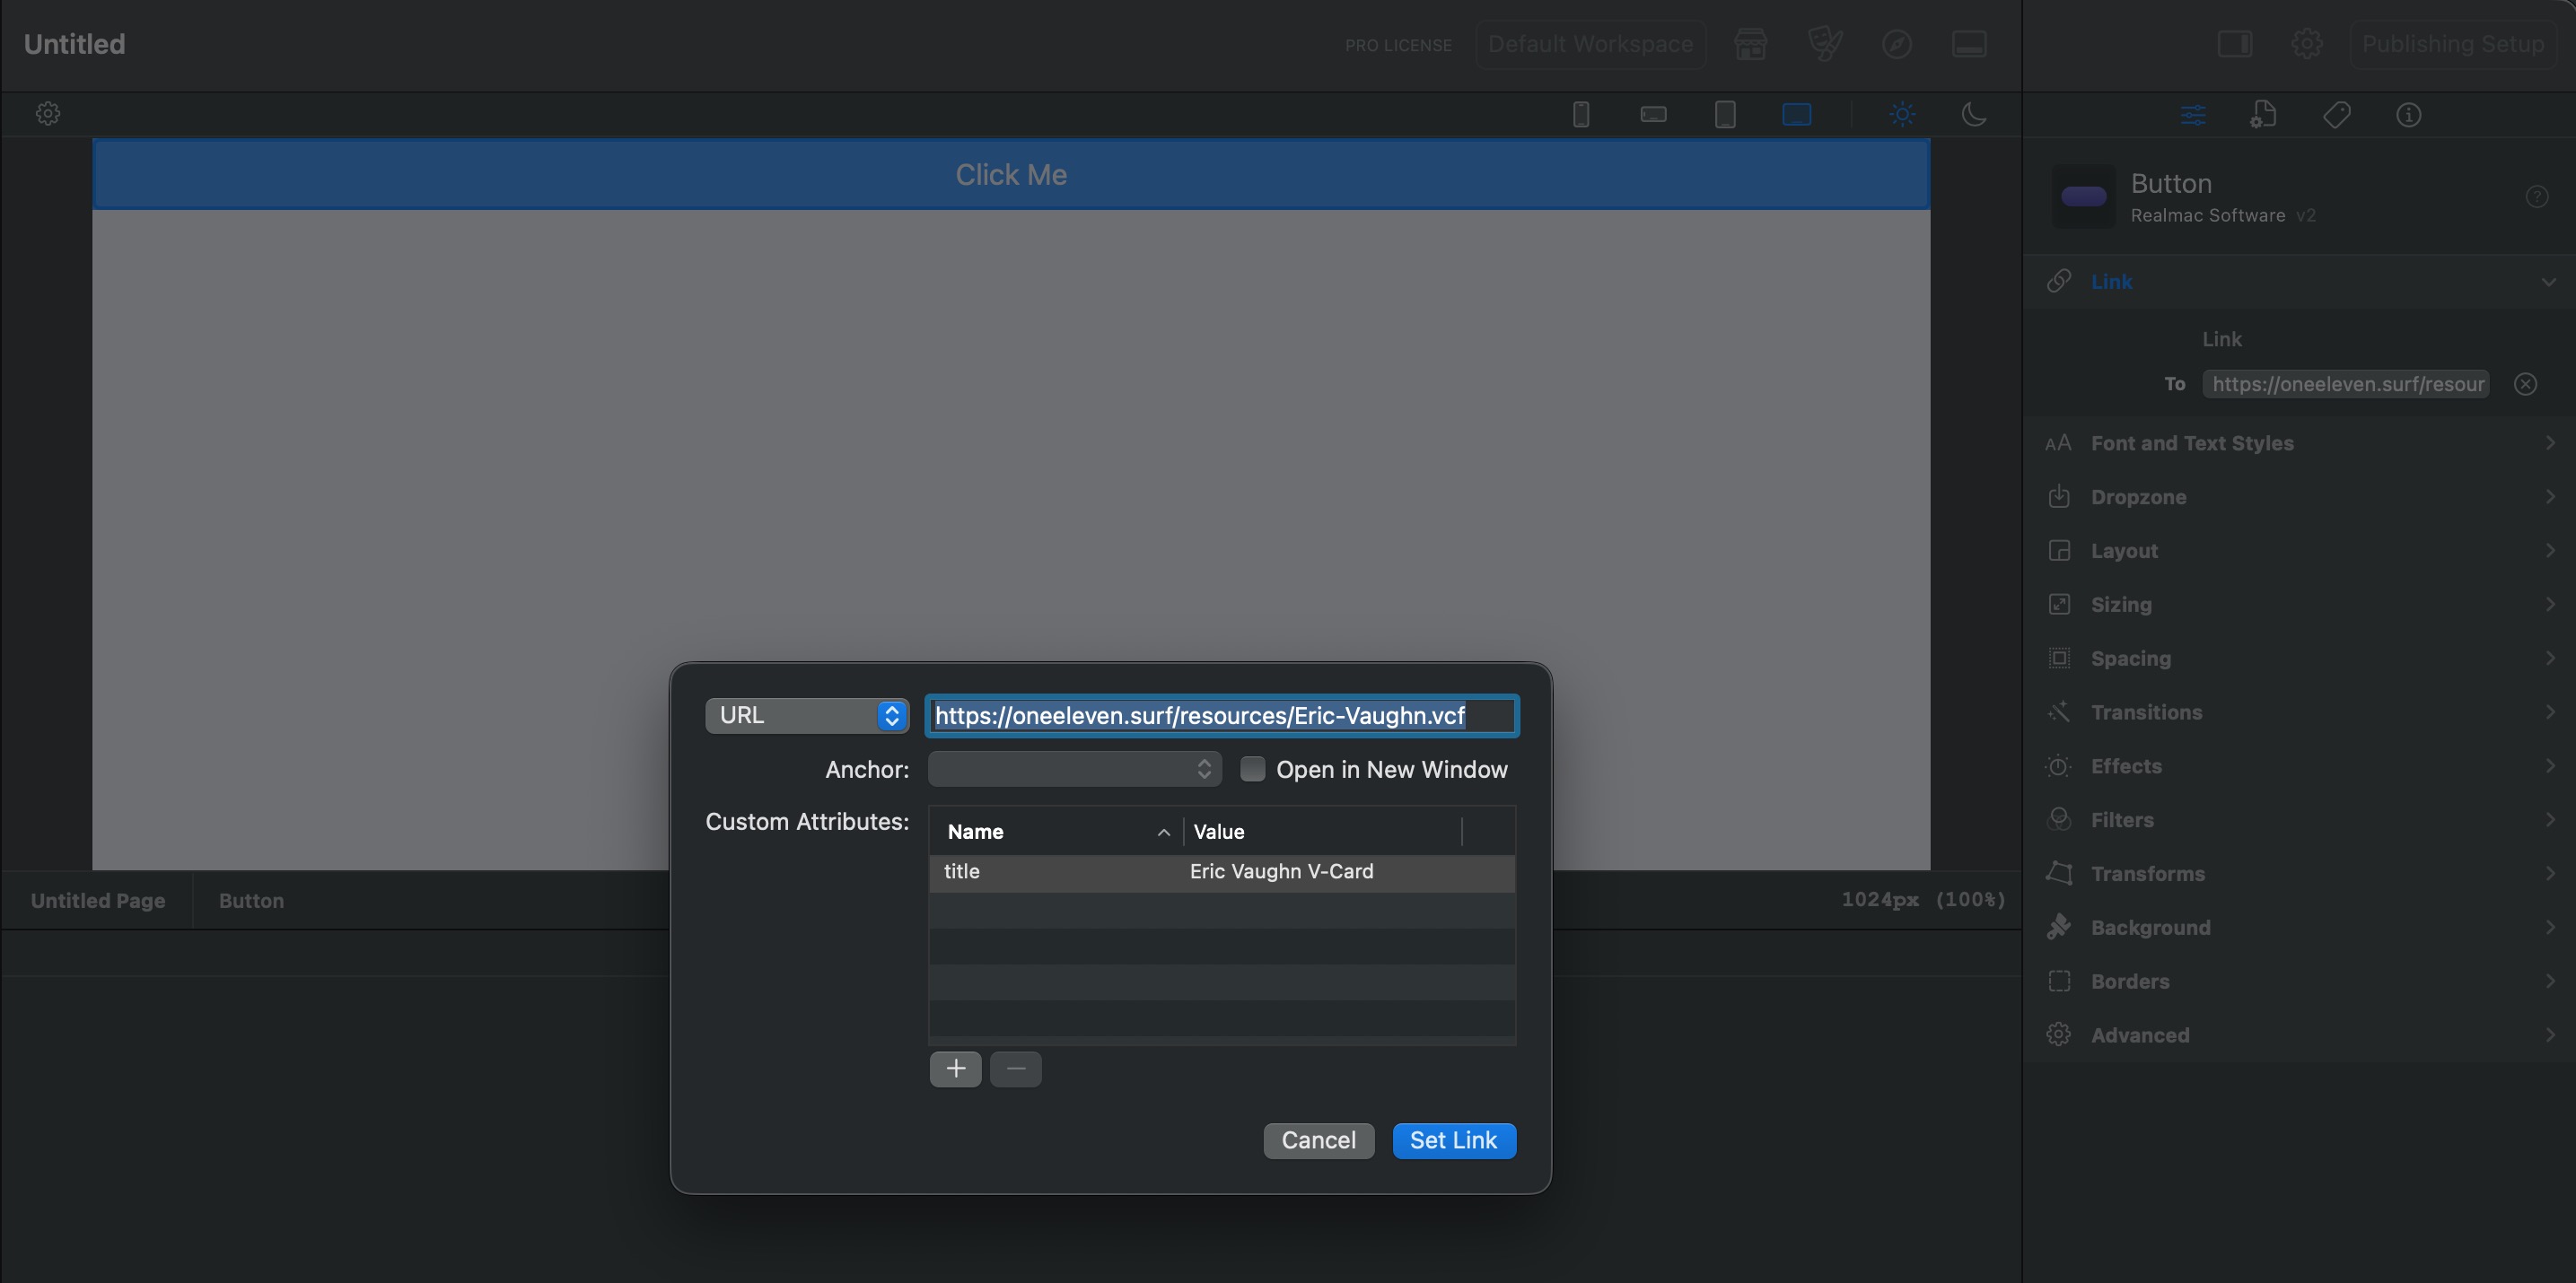Image resolution: width=2576 pixels, height=1283 pixels.
Task: Open the URL link type dropdown
Action: (807, 717)
